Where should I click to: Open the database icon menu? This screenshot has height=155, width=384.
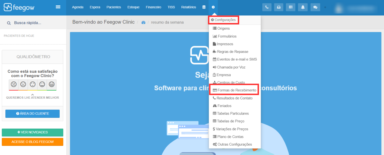204,7
